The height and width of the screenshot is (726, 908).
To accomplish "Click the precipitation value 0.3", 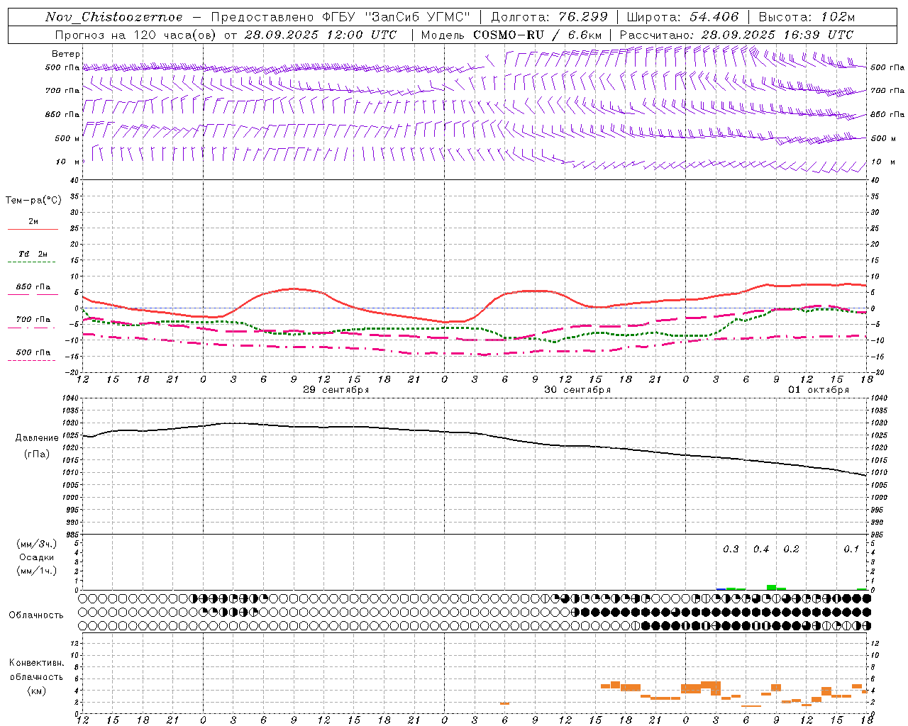I will click(x=731, y=549).
